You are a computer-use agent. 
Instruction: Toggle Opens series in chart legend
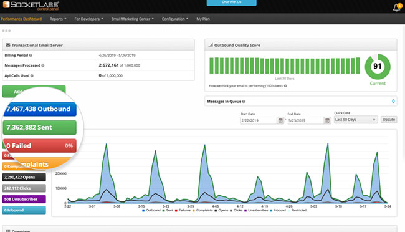click(x=221, y=210)
